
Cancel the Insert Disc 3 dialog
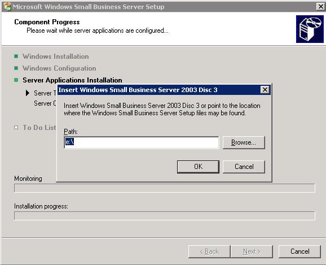pos(244,167)
